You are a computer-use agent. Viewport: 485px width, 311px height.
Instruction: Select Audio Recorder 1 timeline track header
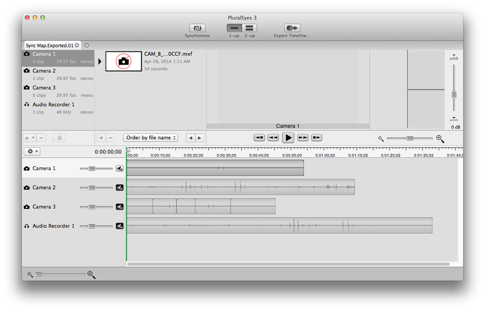pos(74,225)
